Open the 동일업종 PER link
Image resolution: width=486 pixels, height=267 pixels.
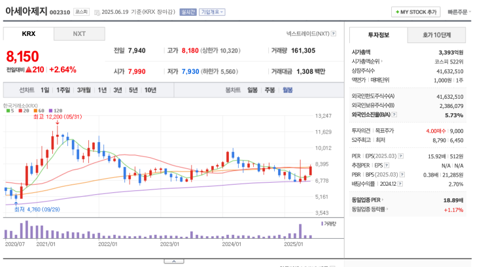pyautogui.click(x=368, y=200)
